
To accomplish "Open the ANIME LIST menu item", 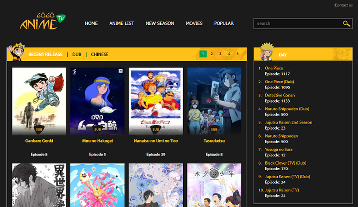I will pyautogui.click(x=122, y=23).
